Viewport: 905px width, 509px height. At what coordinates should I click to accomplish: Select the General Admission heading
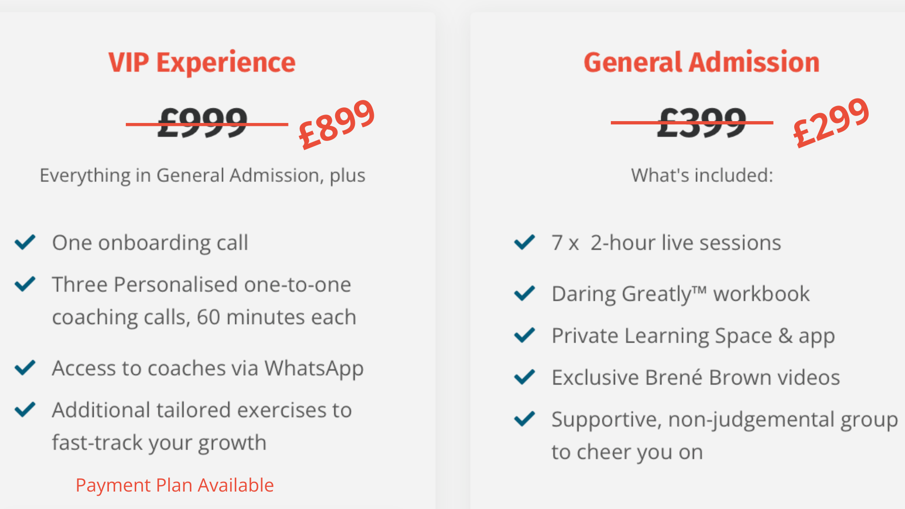point(702,62)
